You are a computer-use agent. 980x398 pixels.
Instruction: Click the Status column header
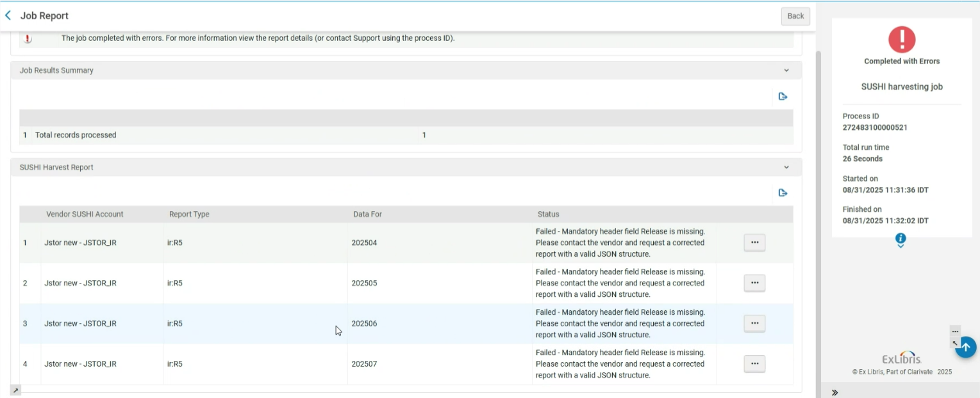click(x=548, y=214)
